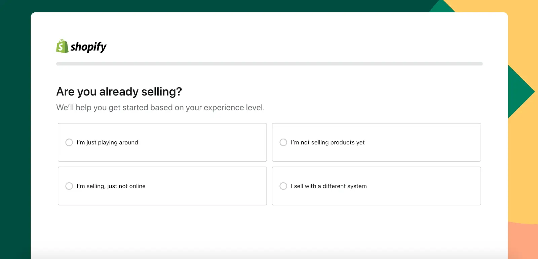Click the "I sell with a different system" label text
This screenshot has height=259, width=538.
(329, 186)
